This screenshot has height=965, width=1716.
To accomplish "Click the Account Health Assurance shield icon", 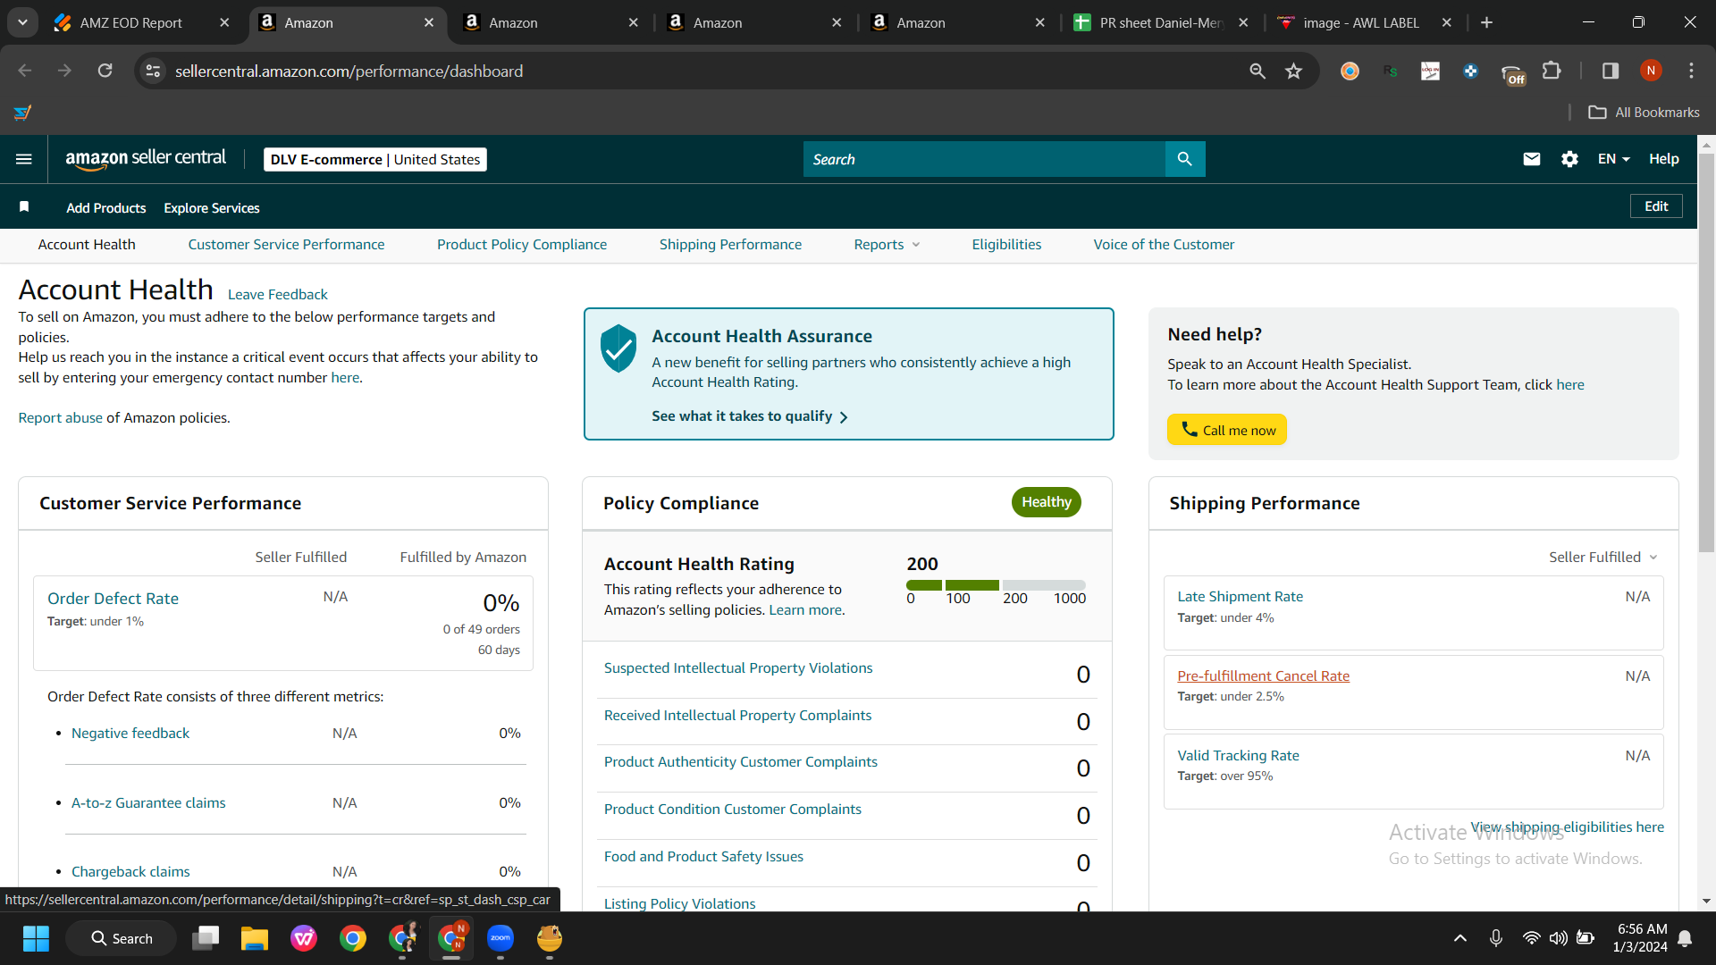I will [618, 348].
